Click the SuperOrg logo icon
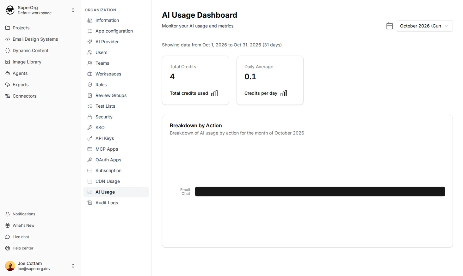Viewport: 463px width, 276px height. 10,10
